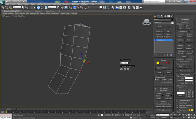Click the Collapse button
Screen dimensions: 196x119
coord(189,34)
